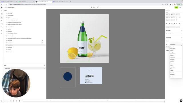
Task: Click the Artboard Studio logo icon
Action: click(2, 7)
